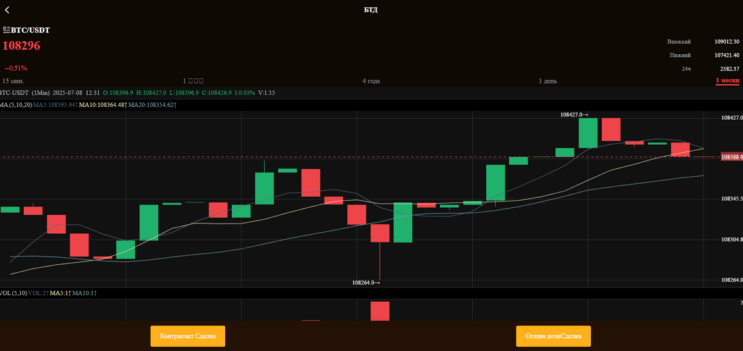The width and height of the screenshot is (743, 351).
Task: Click the large red 108296 price
Action: click(21, 45)
